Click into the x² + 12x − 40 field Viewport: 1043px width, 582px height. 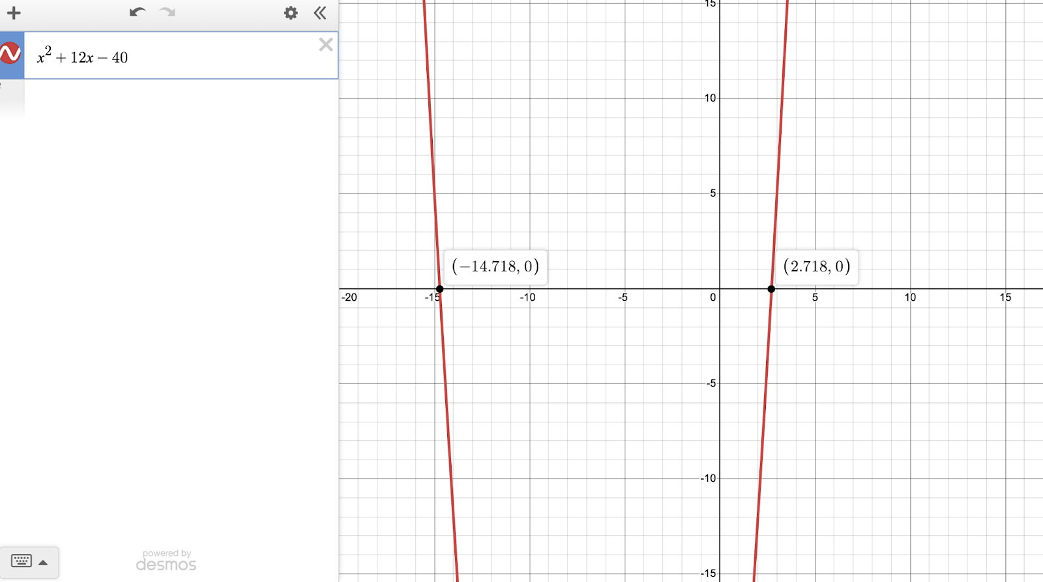click(x=181, y=56)
